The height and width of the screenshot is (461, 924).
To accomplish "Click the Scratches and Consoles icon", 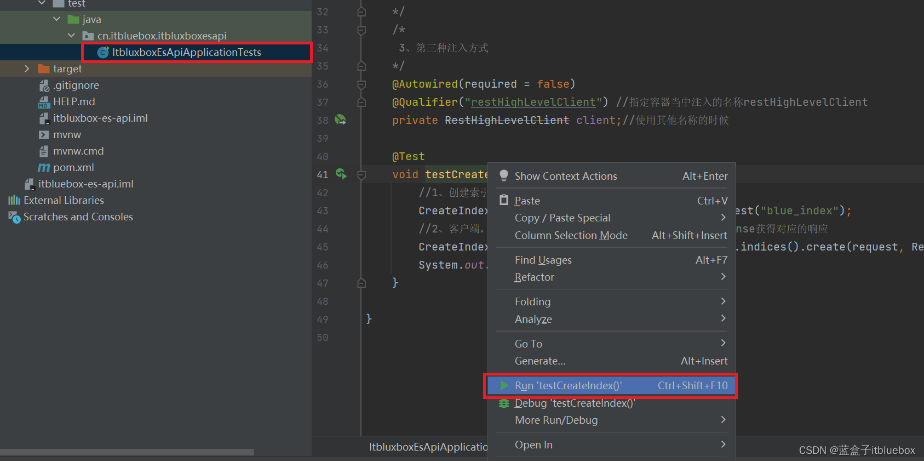I will pos(14,217).
